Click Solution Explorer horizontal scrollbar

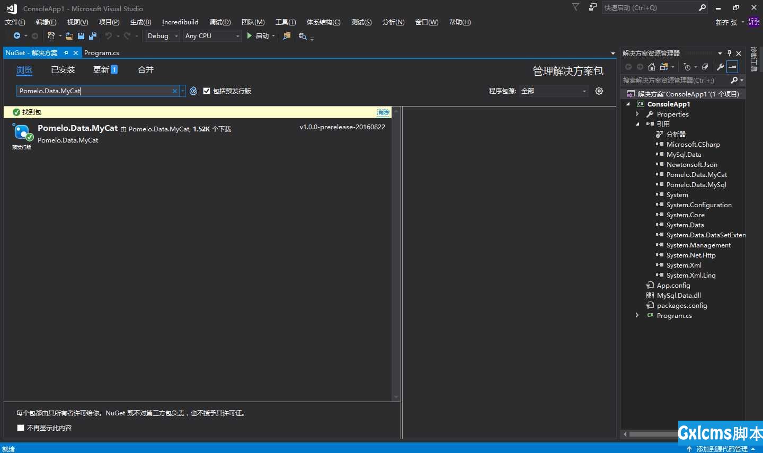click(x=653, y=434)
